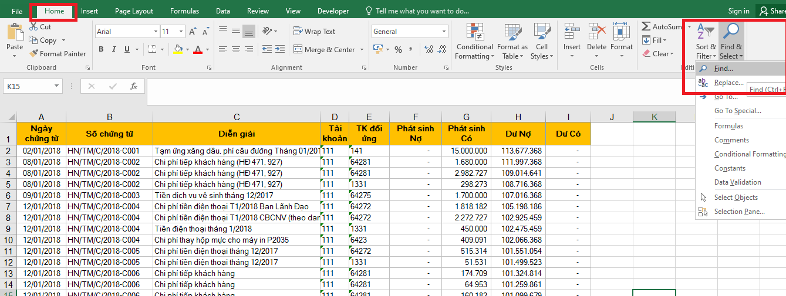Click the Format Painter brush icon

coord(33,54)
